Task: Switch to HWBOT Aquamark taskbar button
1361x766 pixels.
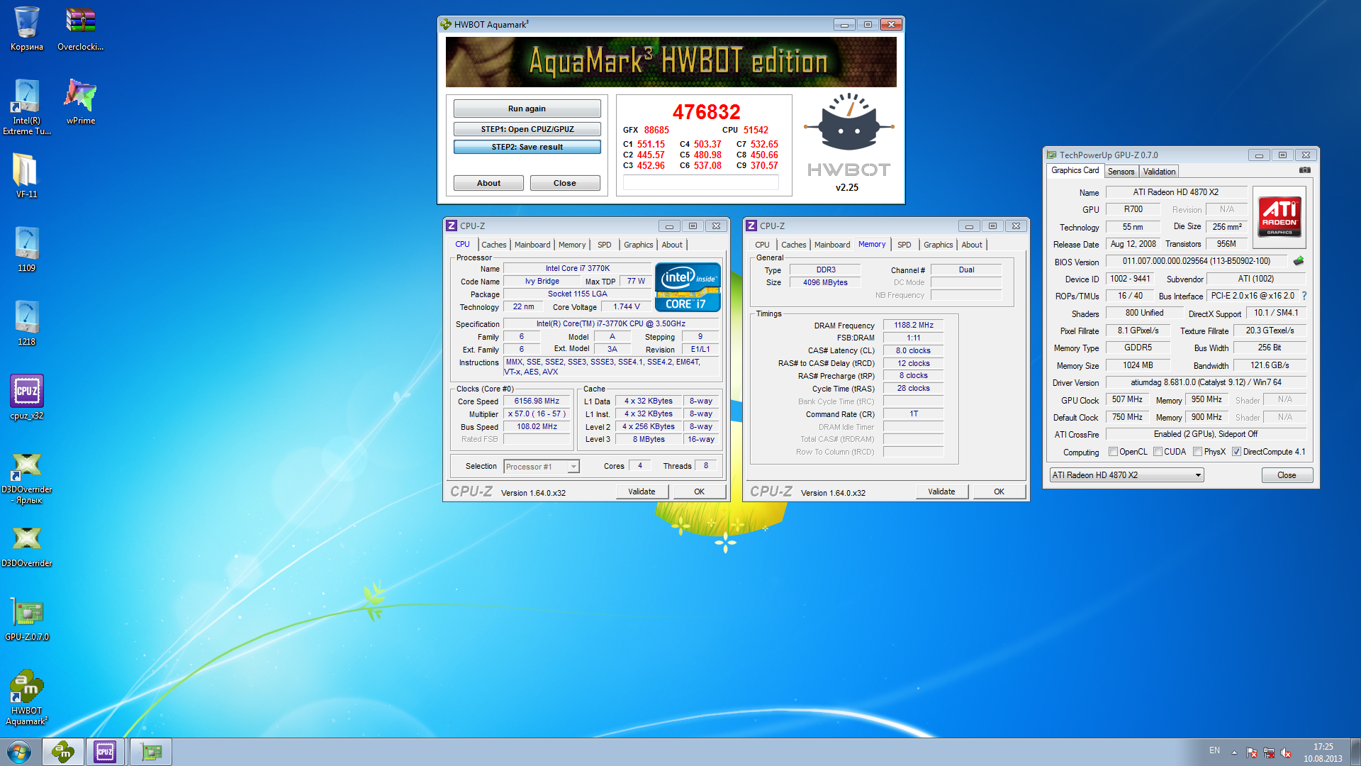Action: (x=62, y=752)
